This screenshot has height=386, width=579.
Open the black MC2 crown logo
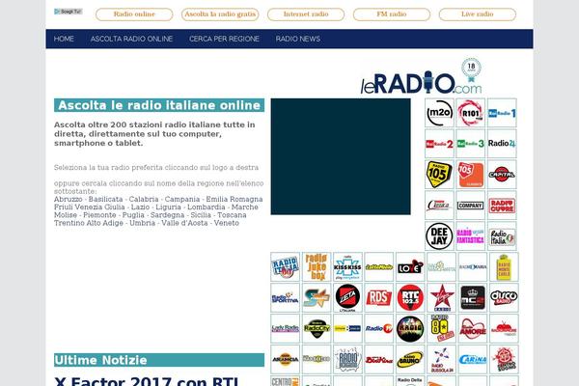[473, 298]
